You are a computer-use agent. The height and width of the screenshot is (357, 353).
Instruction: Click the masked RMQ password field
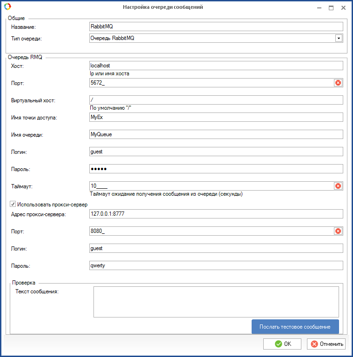[x=216, y=169]
